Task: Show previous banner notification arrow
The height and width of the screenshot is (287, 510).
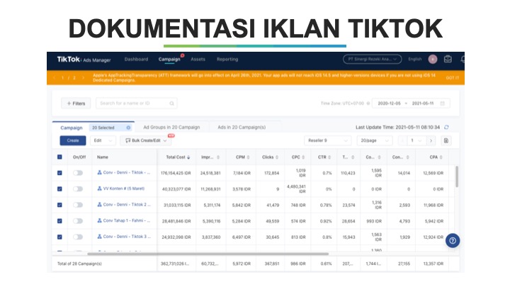Action: [x=54, y=78]
